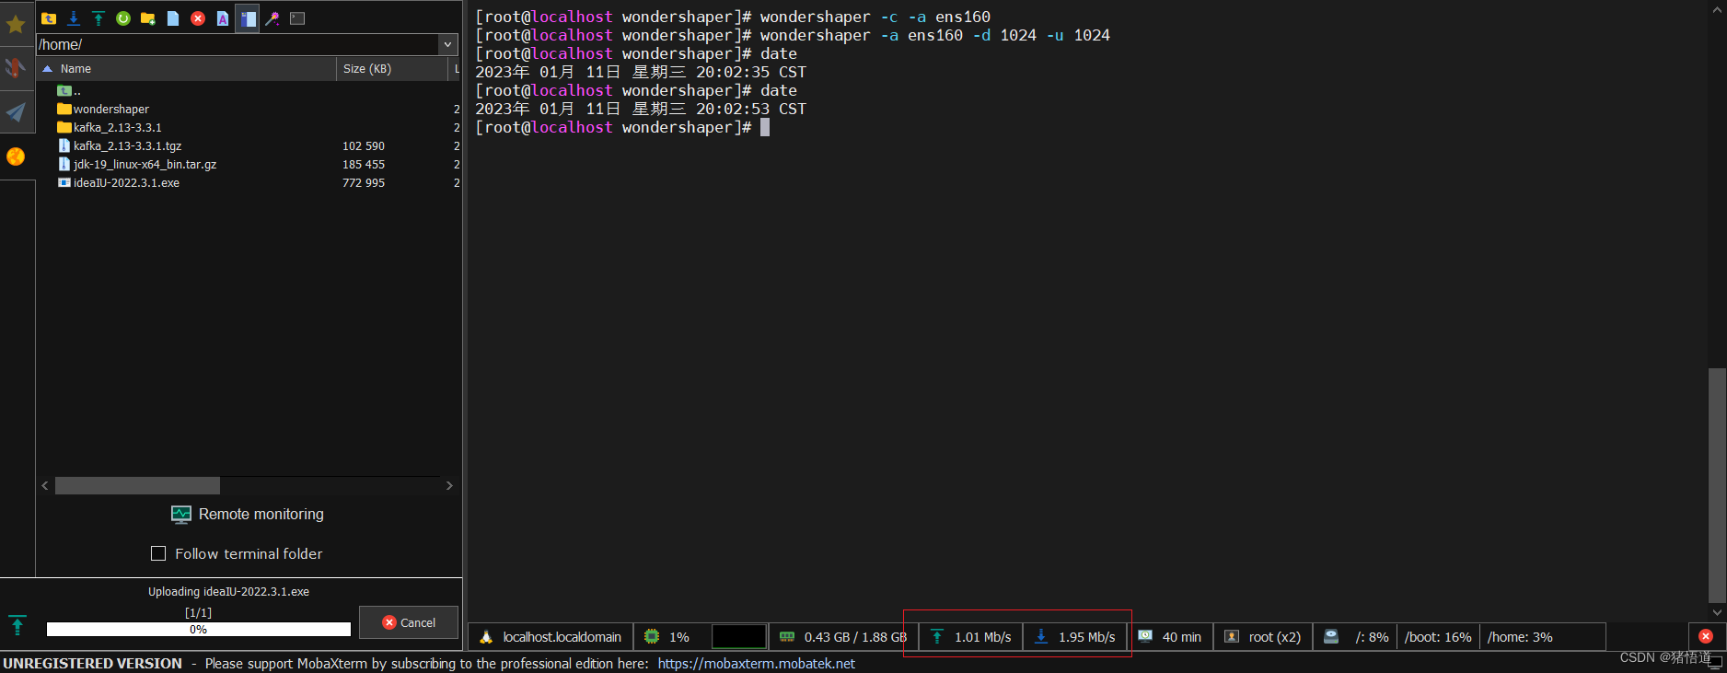Click the 1.01 Mb/s upload speed

982,636
